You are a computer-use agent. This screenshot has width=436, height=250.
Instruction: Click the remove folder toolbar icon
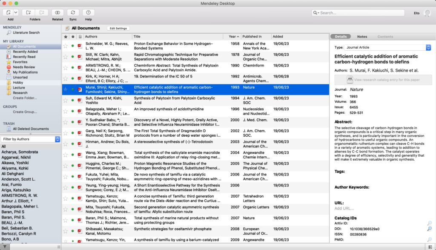pos(42,12)
